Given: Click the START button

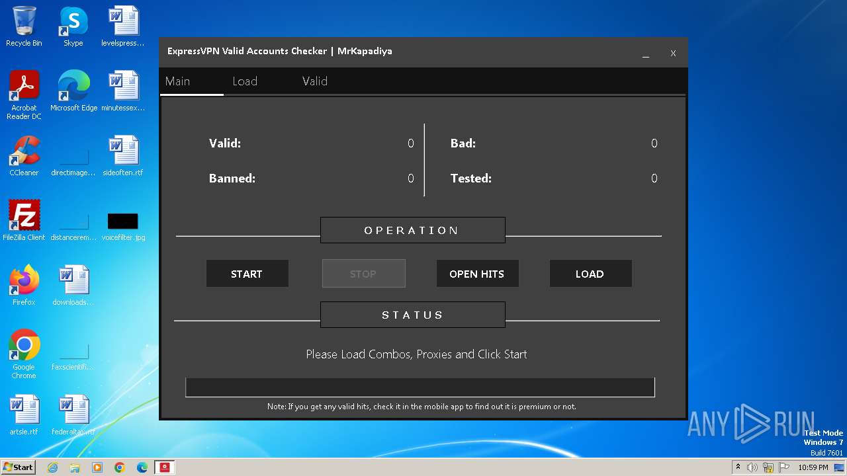Looking at the screenshot, I should click(247, 274).
